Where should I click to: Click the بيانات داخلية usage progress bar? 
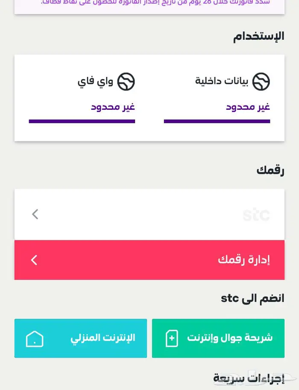(217, 121)
